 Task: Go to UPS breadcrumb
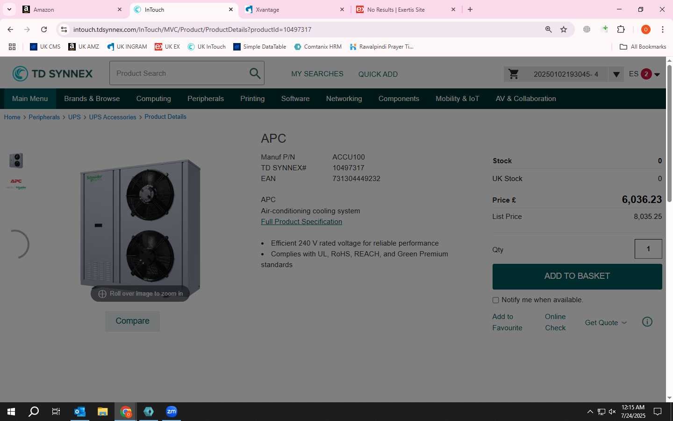74,117
